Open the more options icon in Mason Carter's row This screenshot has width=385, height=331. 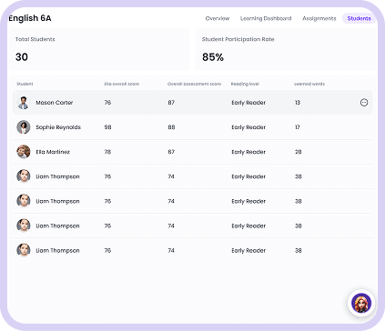click(x=364, y=103)
